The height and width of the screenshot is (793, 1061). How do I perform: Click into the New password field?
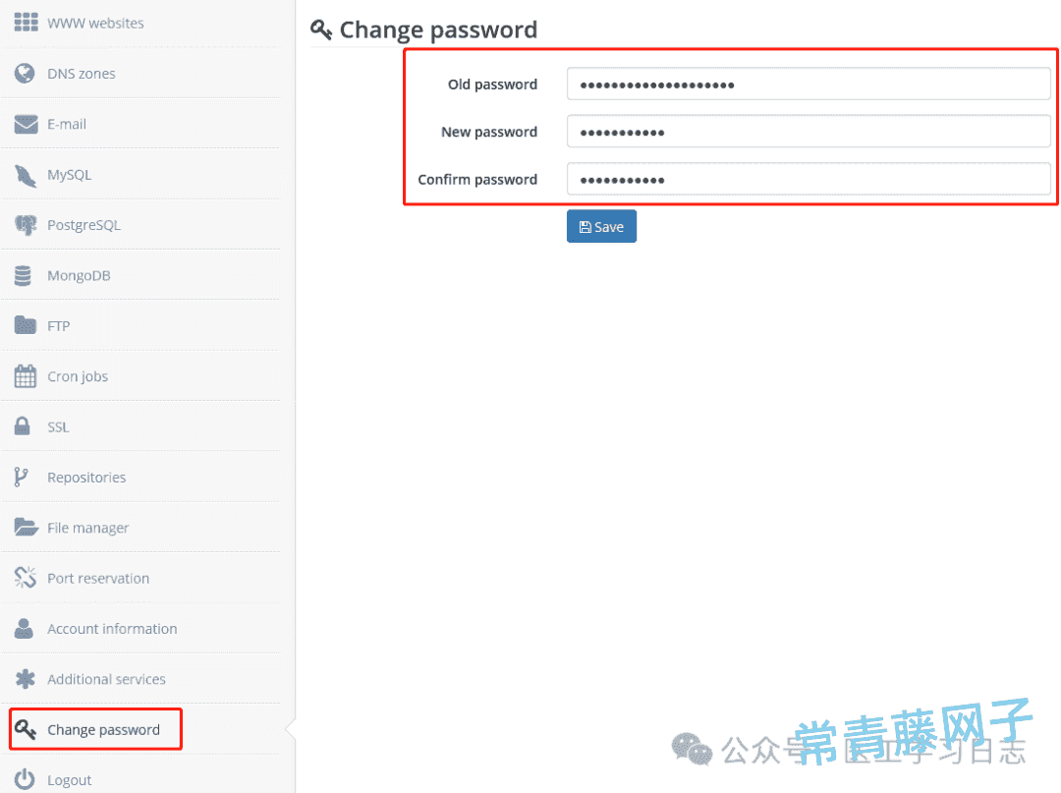pos(808,132)
